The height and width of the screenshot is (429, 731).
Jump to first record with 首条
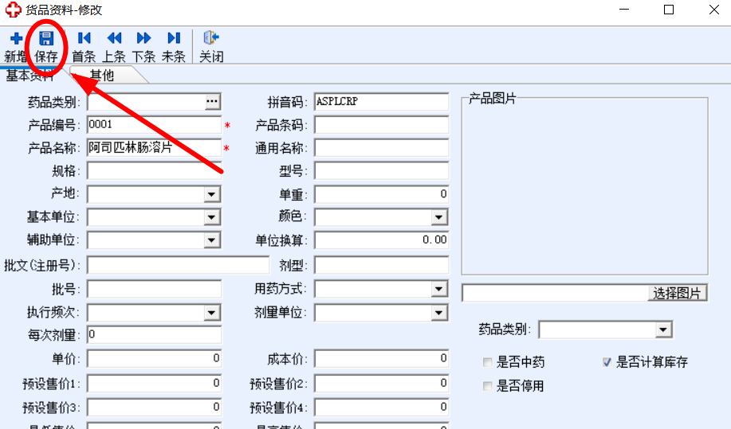[84, 38]
